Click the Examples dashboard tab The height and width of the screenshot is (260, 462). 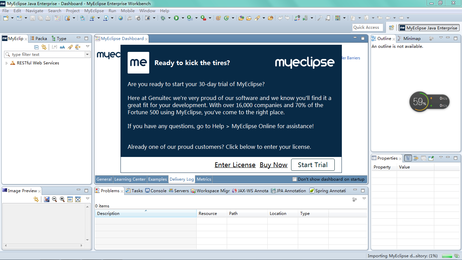click(157, 179)
